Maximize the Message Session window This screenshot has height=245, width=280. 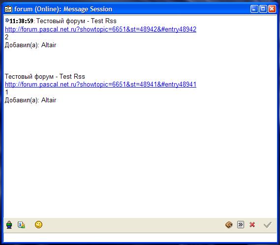click(263, 9)
